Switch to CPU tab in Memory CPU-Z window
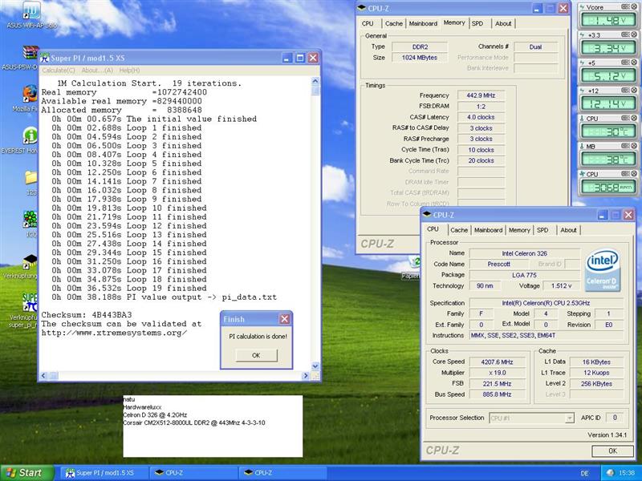This screenshot has width=642, height=481. coord(368,24)
